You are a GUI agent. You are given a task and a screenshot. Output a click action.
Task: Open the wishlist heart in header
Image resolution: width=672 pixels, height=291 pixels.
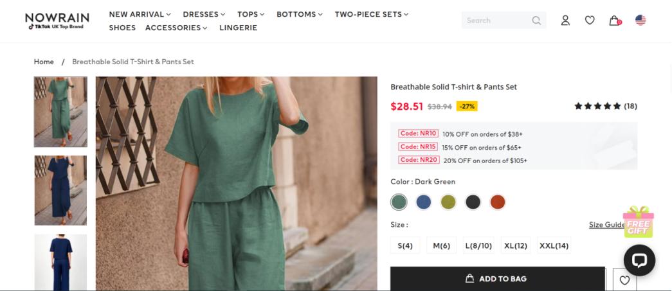coord(590,21)
